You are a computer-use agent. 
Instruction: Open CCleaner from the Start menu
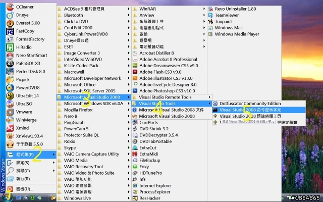tap(31, 7)
